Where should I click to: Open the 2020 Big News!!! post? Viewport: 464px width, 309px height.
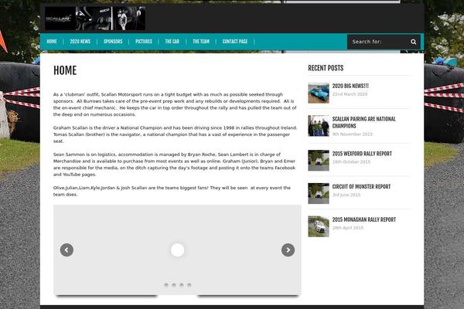coord(350,86)
